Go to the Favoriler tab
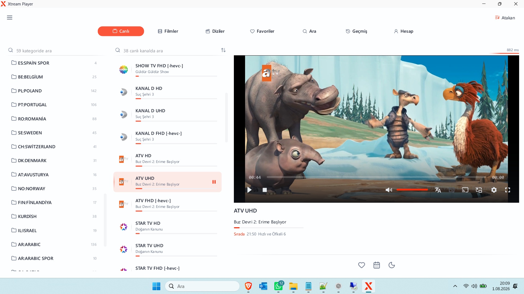Image resolution: width=524 pixels, height=294 pixels. tap(262, 31)
